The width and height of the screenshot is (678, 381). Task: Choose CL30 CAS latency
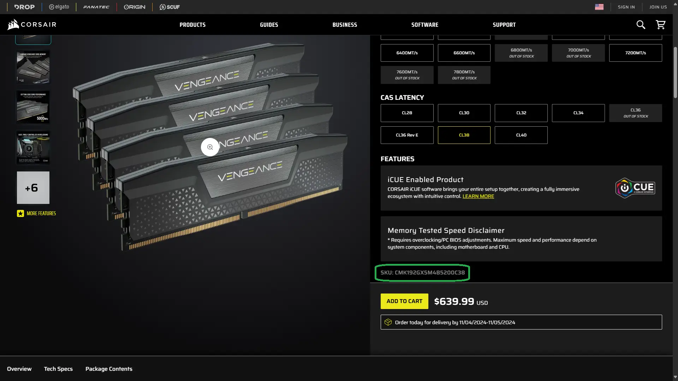(464, 113)
